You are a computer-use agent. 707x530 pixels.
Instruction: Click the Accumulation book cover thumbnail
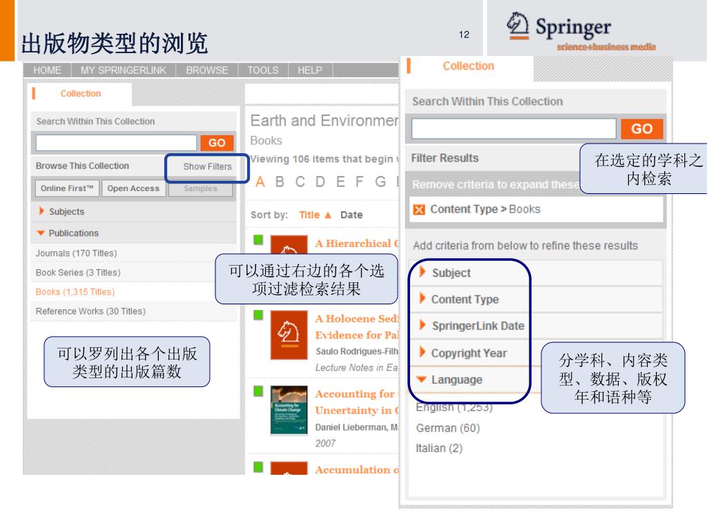[x=289, y=469]
